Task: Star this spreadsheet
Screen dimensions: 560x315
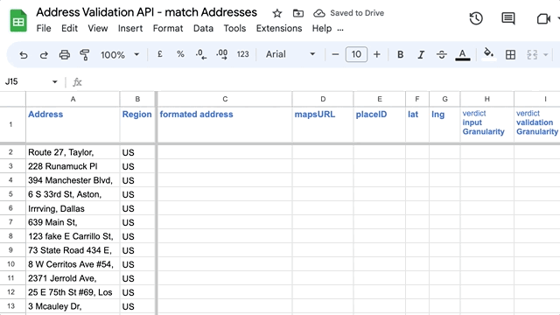Action: (277, 14)
